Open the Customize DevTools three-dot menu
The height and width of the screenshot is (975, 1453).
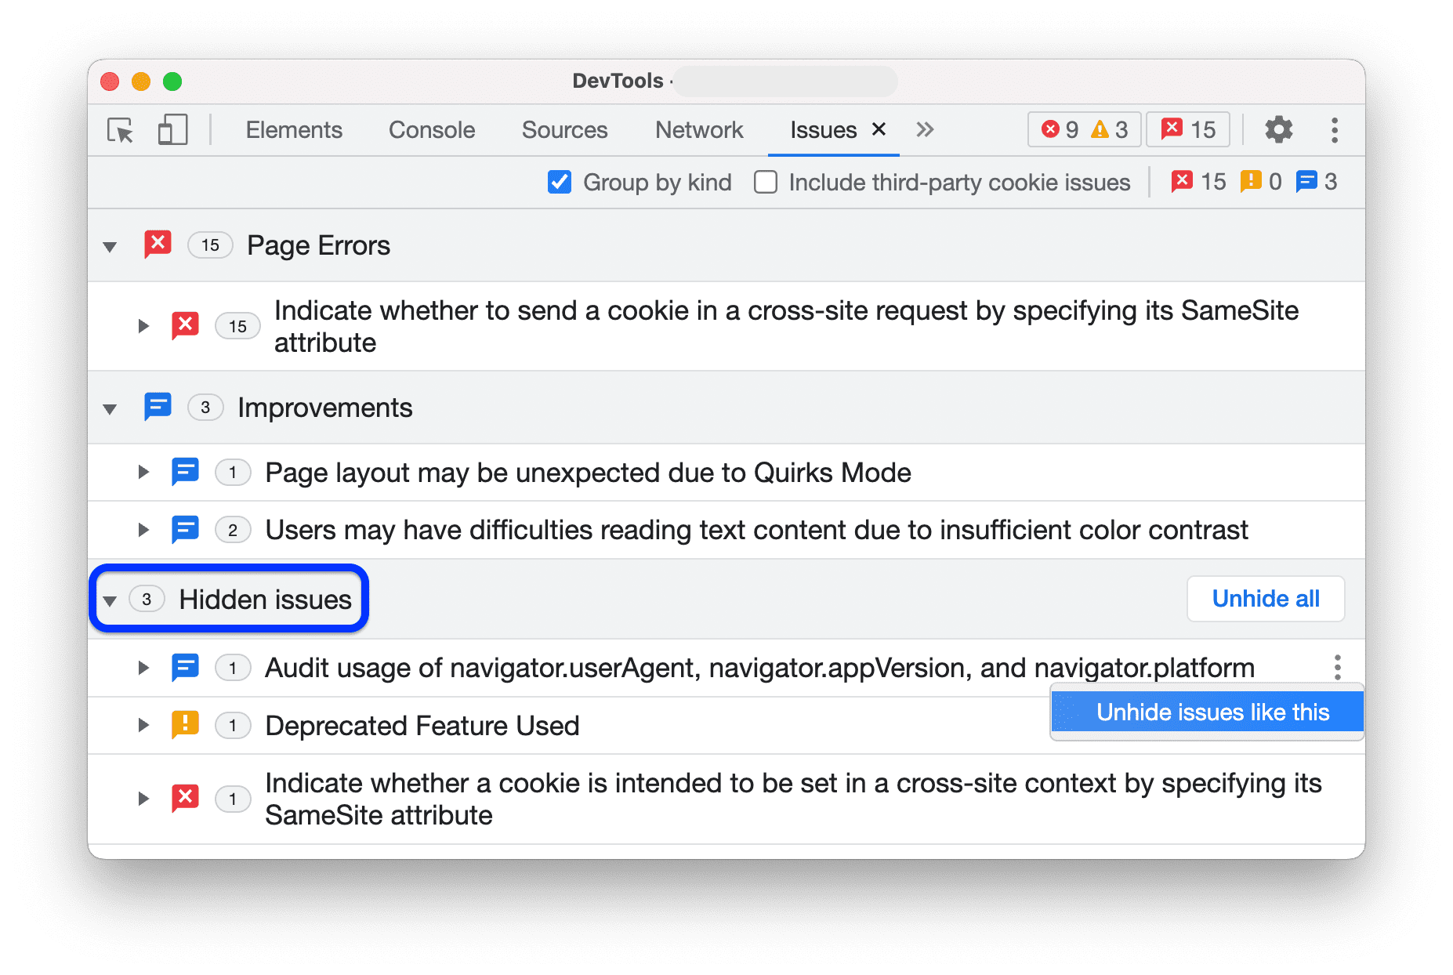coord(1334,130)
